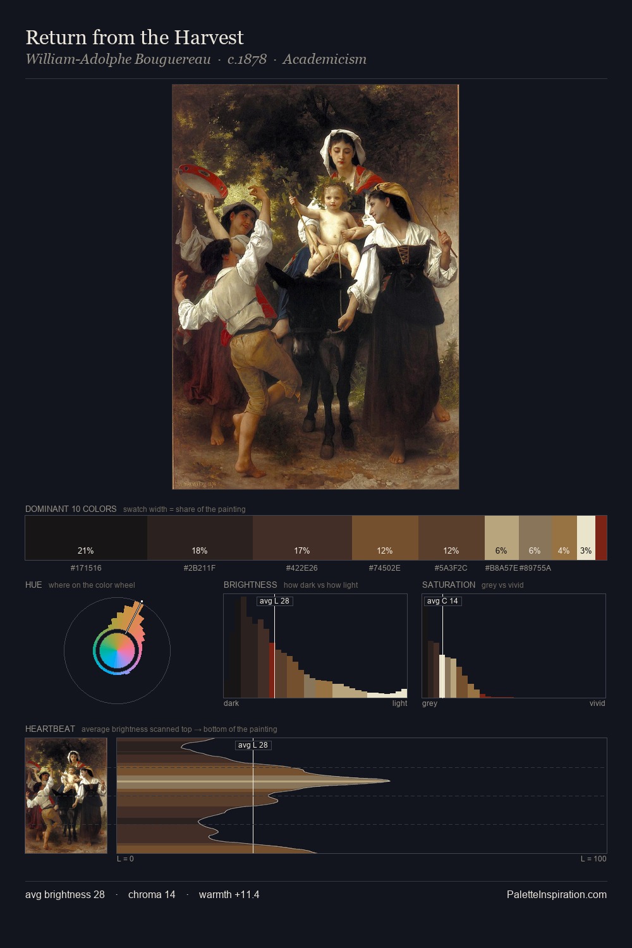This screenshot has height=948, width=632.
Task: Open the PaletteInspiration.com link
Action: 557,894
